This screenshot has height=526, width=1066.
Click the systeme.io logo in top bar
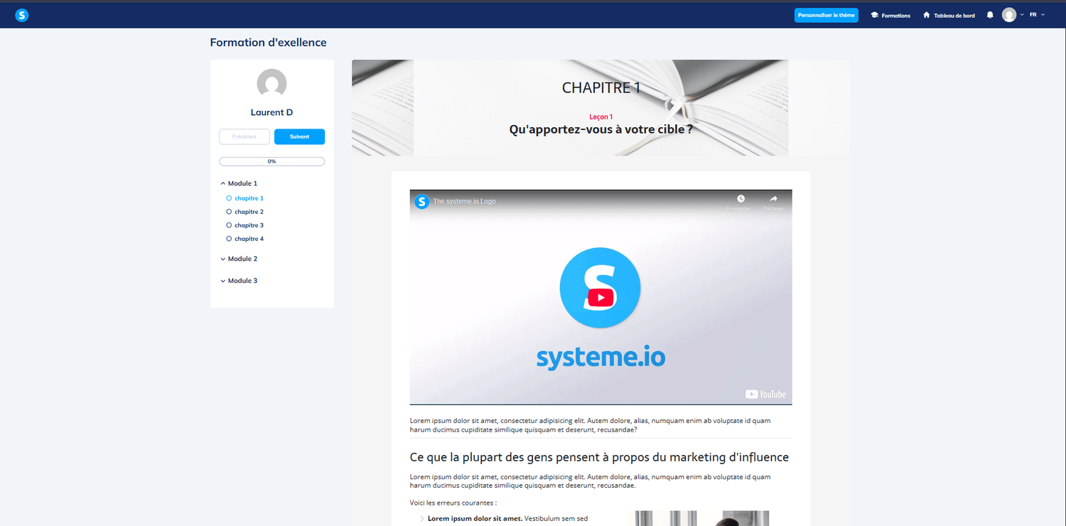pyautogui.click(x=22, y=15)
